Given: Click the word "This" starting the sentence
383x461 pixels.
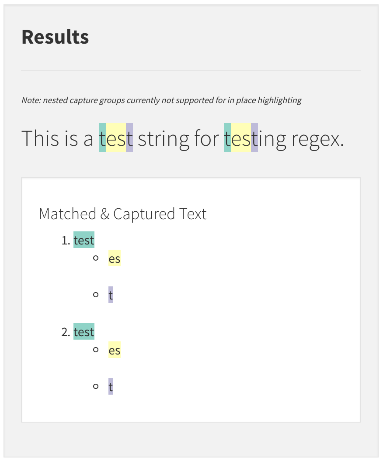Looking at the screenshot, I should coord(40,138).
